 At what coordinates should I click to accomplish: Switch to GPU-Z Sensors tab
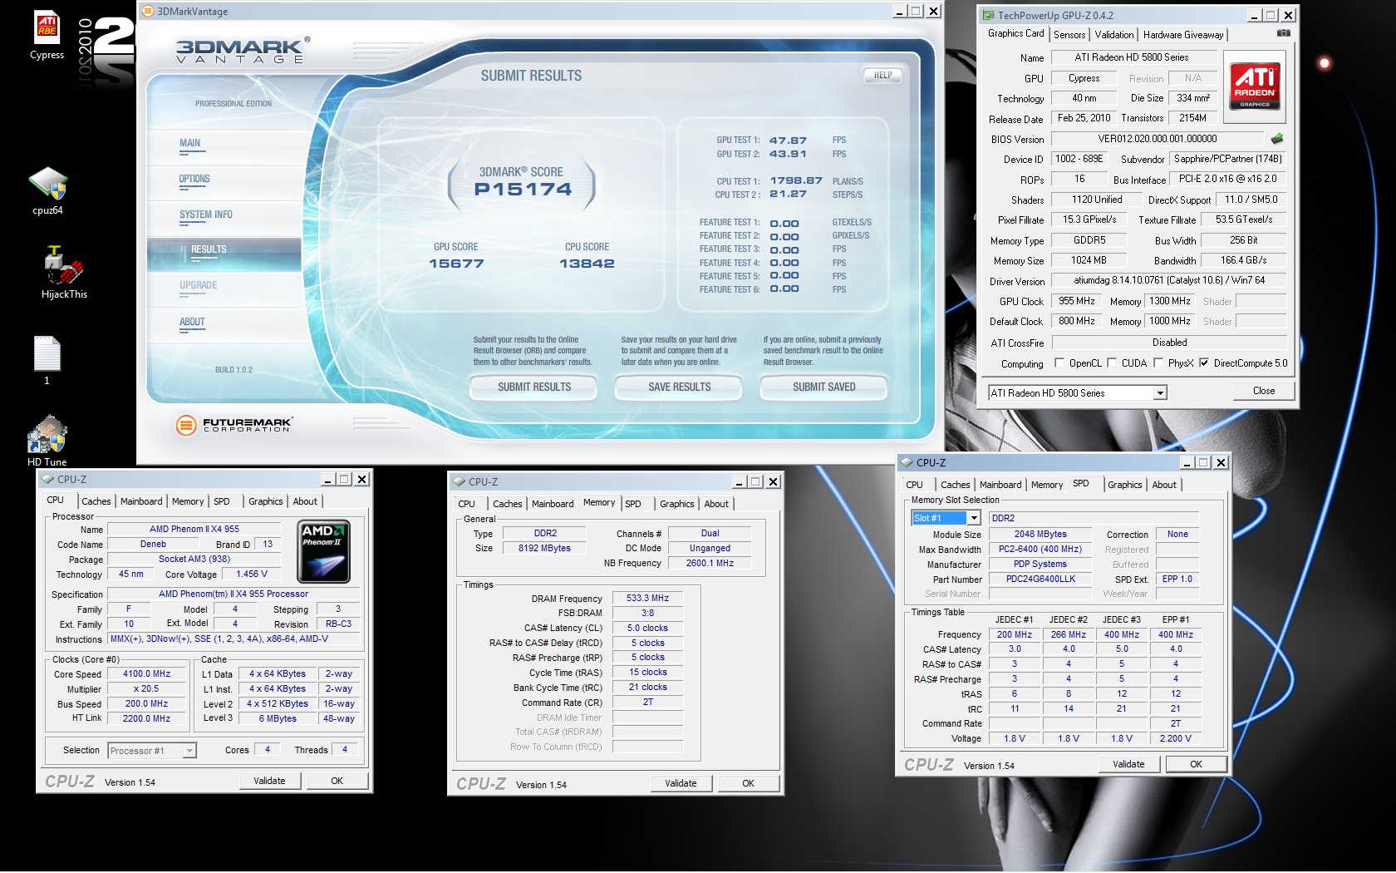click(x=1069, y=35)
